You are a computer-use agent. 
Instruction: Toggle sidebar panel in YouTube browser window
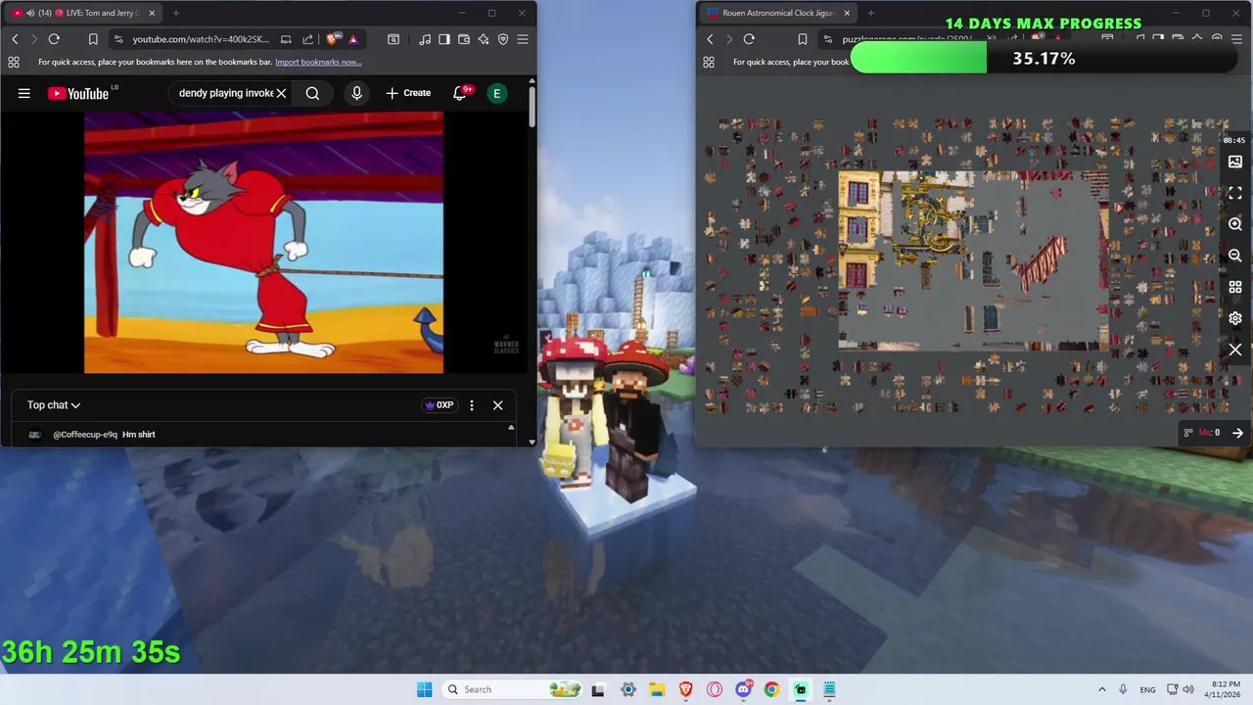(x=444, y=39)
